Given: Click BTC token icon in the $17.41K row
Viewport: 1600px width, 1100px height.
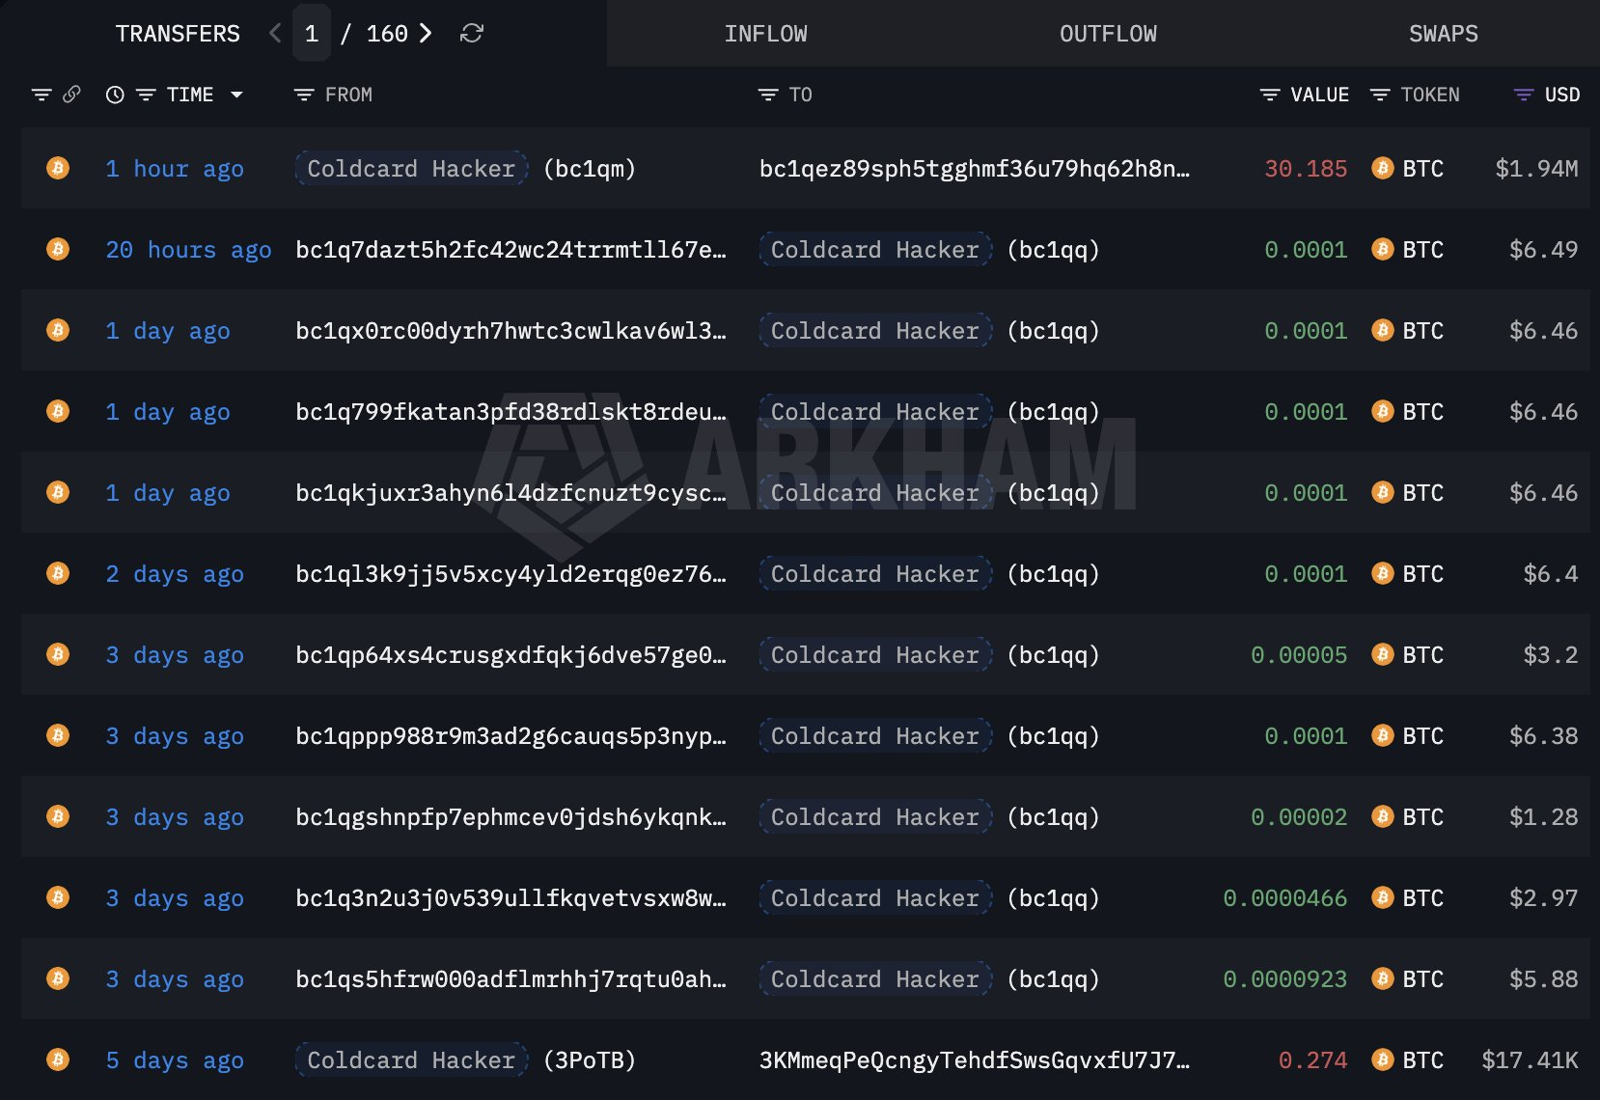Looking at the screenshot, I should click(1383, 1059).
